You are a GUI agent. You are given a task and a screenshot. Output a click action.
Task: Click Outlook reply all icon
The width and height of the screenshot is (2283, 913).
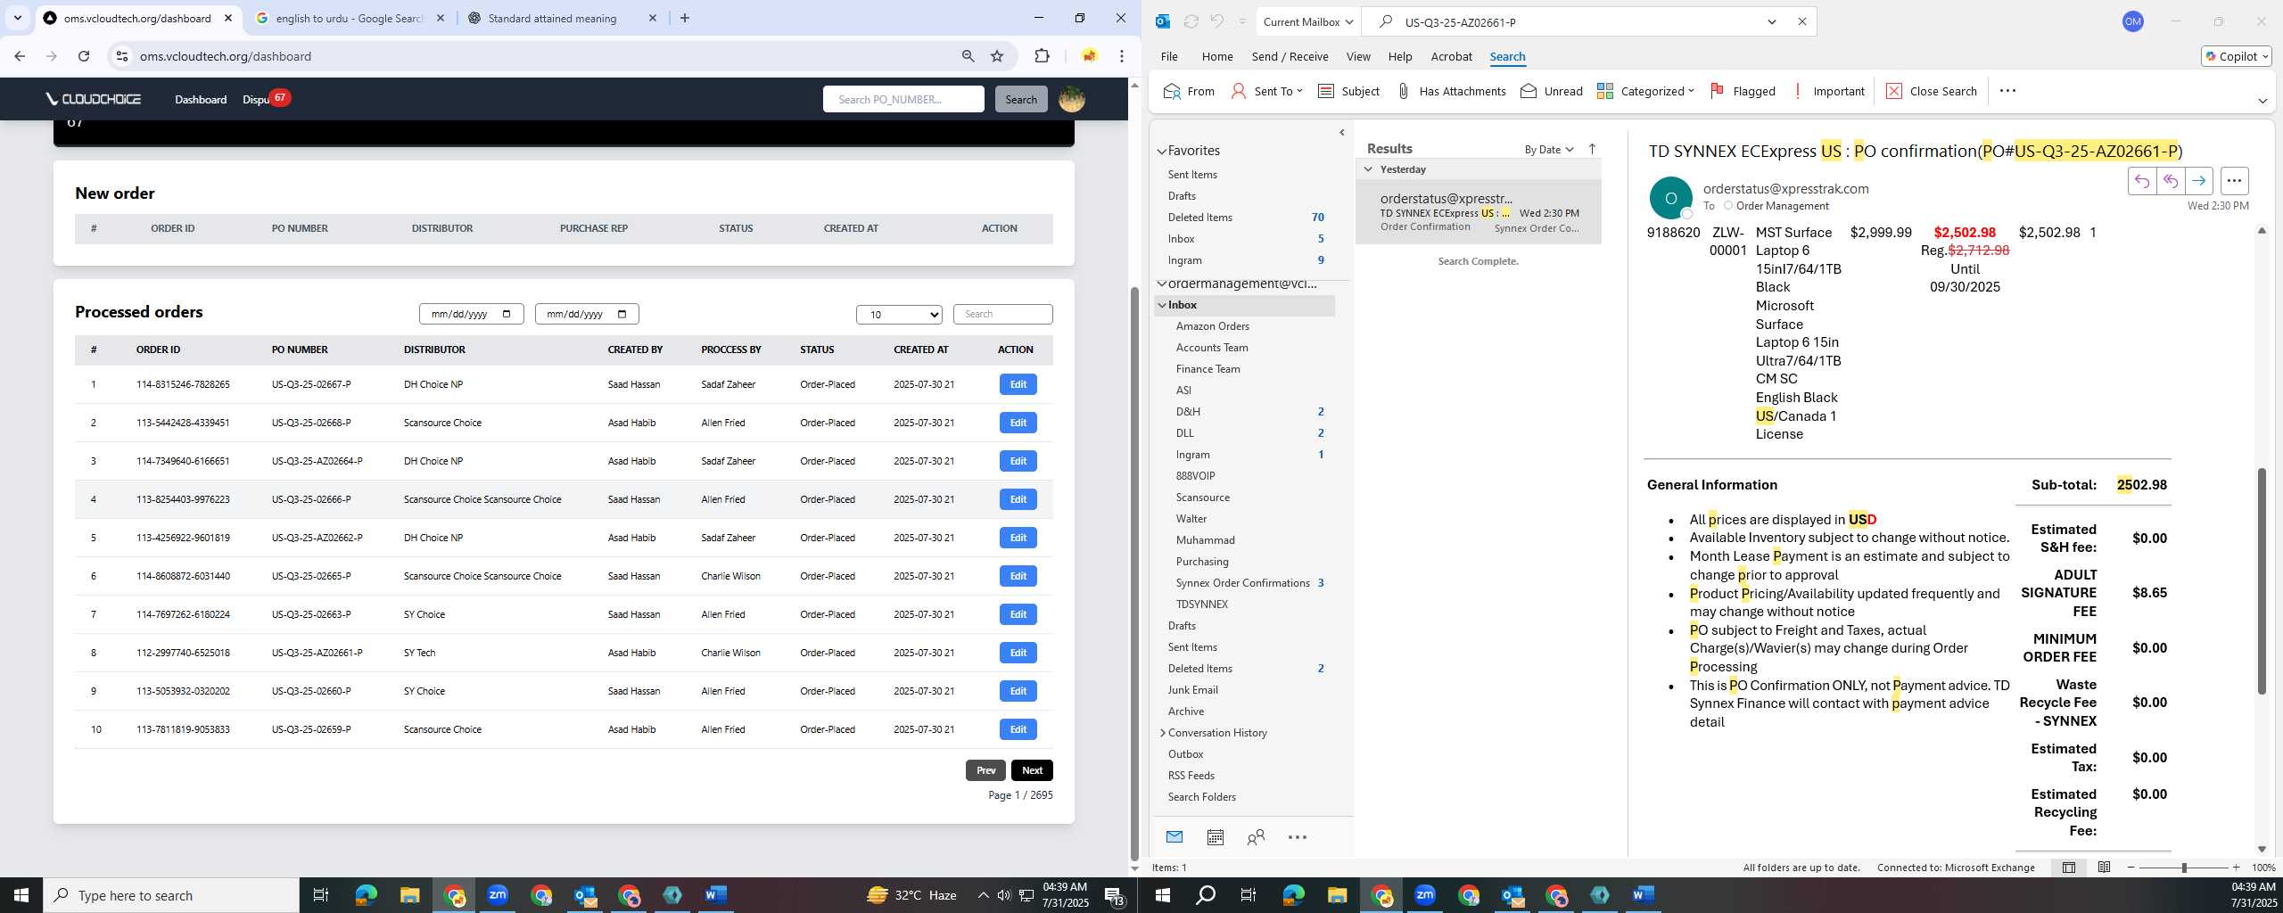[2170, 181]
